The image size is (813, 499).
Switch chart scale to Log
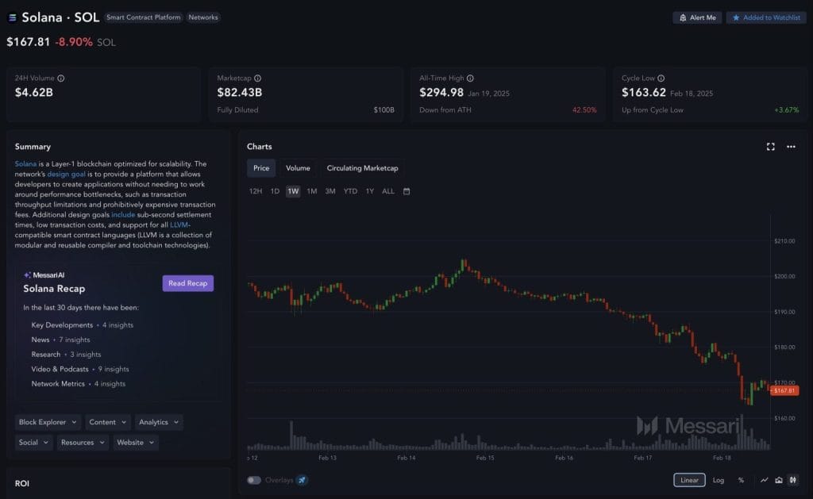click(x=718, y=480)
